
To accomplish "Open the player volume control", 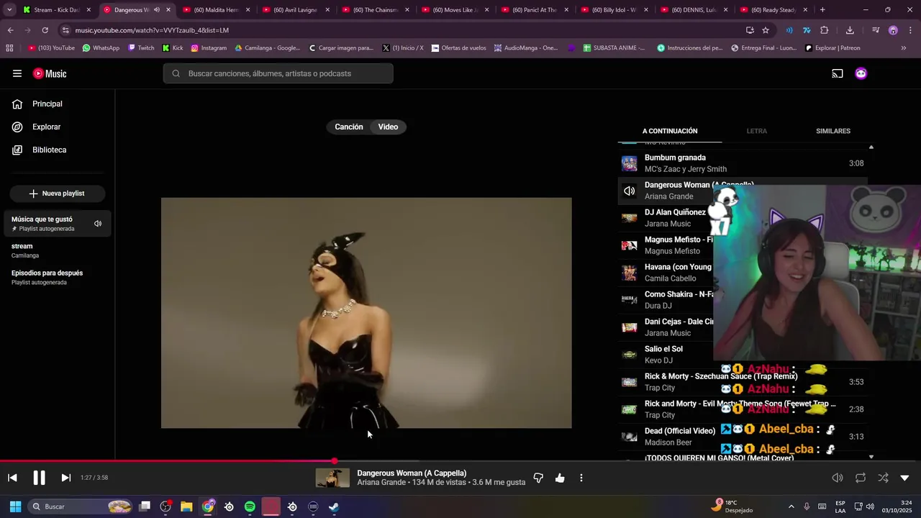I will (838, 478).
